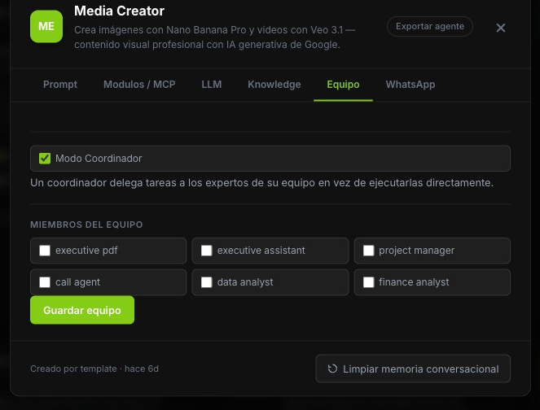
Task: Check the executive assistant member
Action: tap(207, 251)
